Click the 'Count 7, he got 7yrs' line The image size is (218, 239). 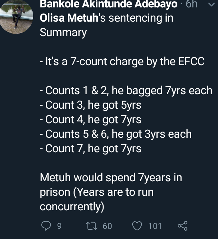tap(91, 148)
